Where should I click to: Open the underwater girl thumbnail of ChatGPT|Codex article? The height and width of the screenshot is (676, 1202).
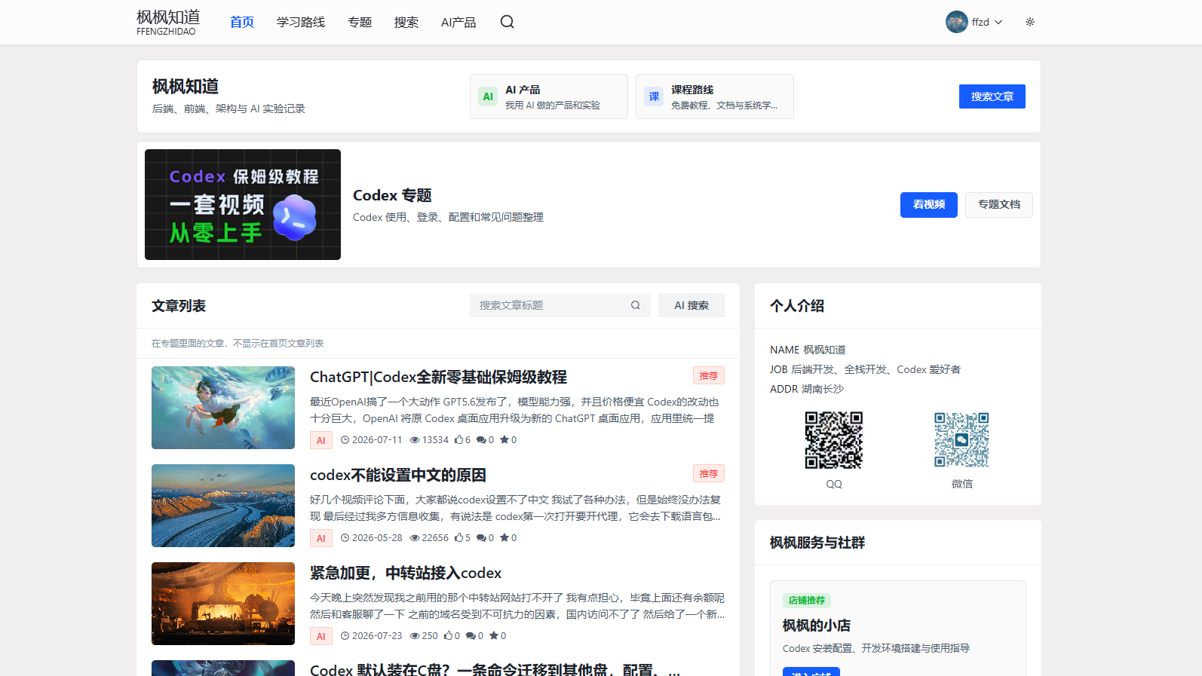[x=223, y=408]
